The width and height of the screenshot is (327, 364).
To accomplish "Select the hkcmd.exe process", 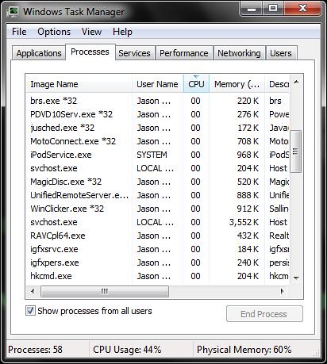I will pos(158,276).
